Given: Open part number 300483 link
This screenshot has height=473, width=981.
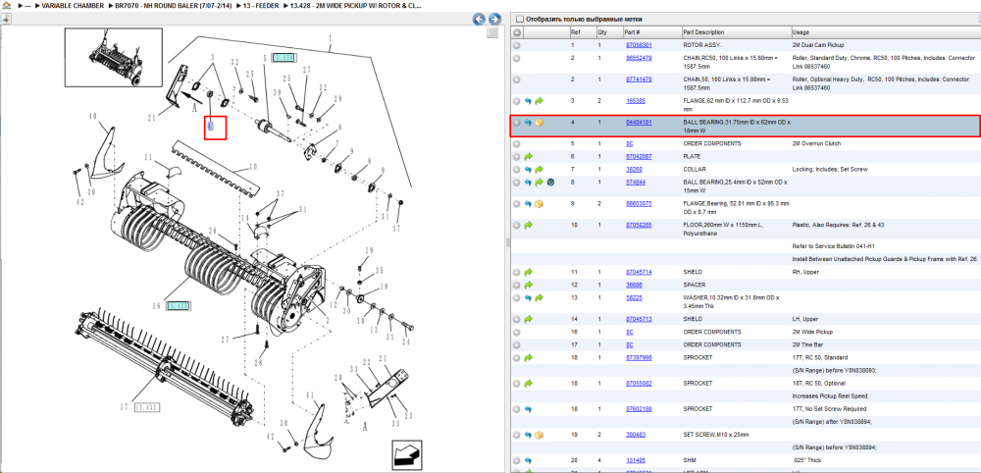Looking at the screenshot, I should pos(636,435).
